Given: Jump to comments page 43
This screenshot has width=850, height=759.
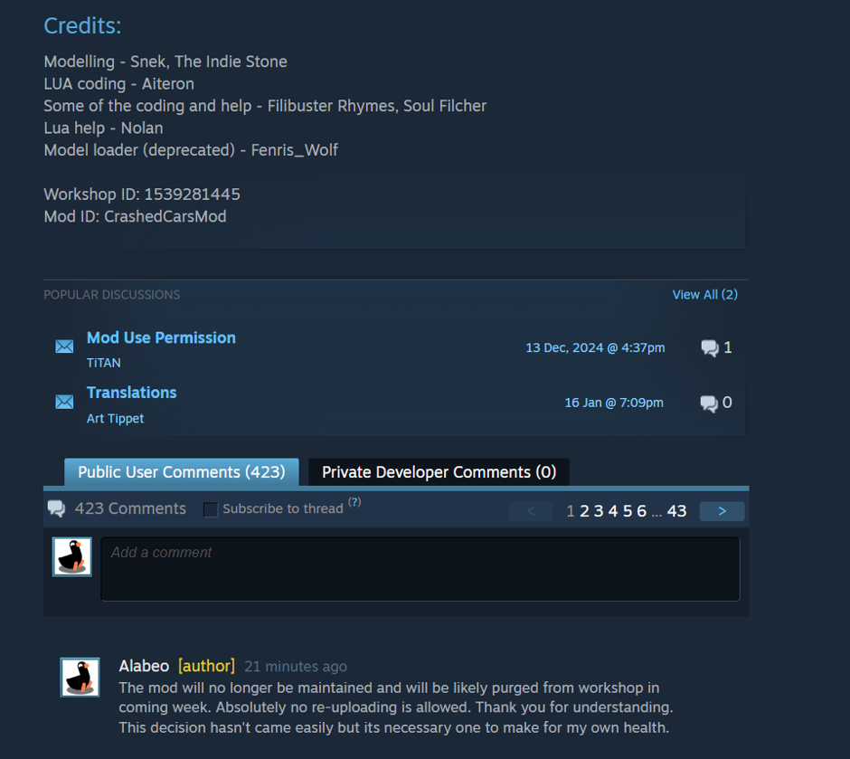Looking at the screenshot, I should click(x=676, y=511).
